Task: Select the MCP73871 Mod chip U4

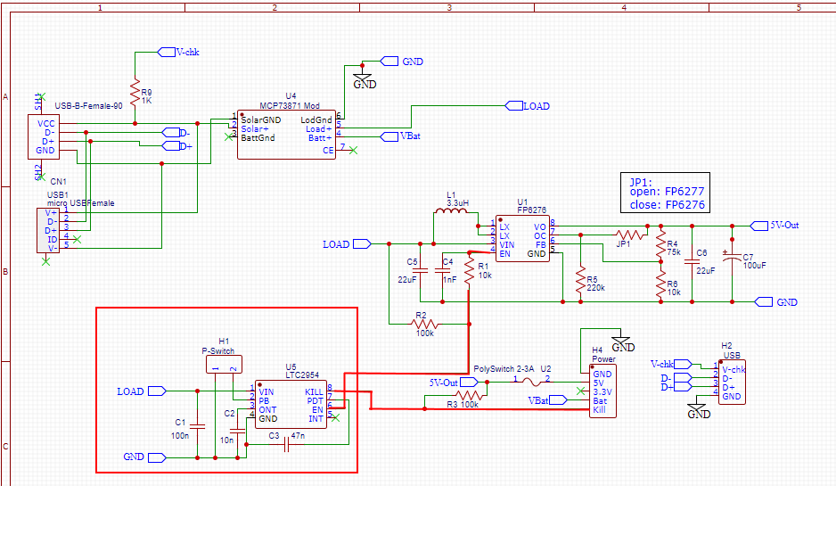Action: click(286, 134)
